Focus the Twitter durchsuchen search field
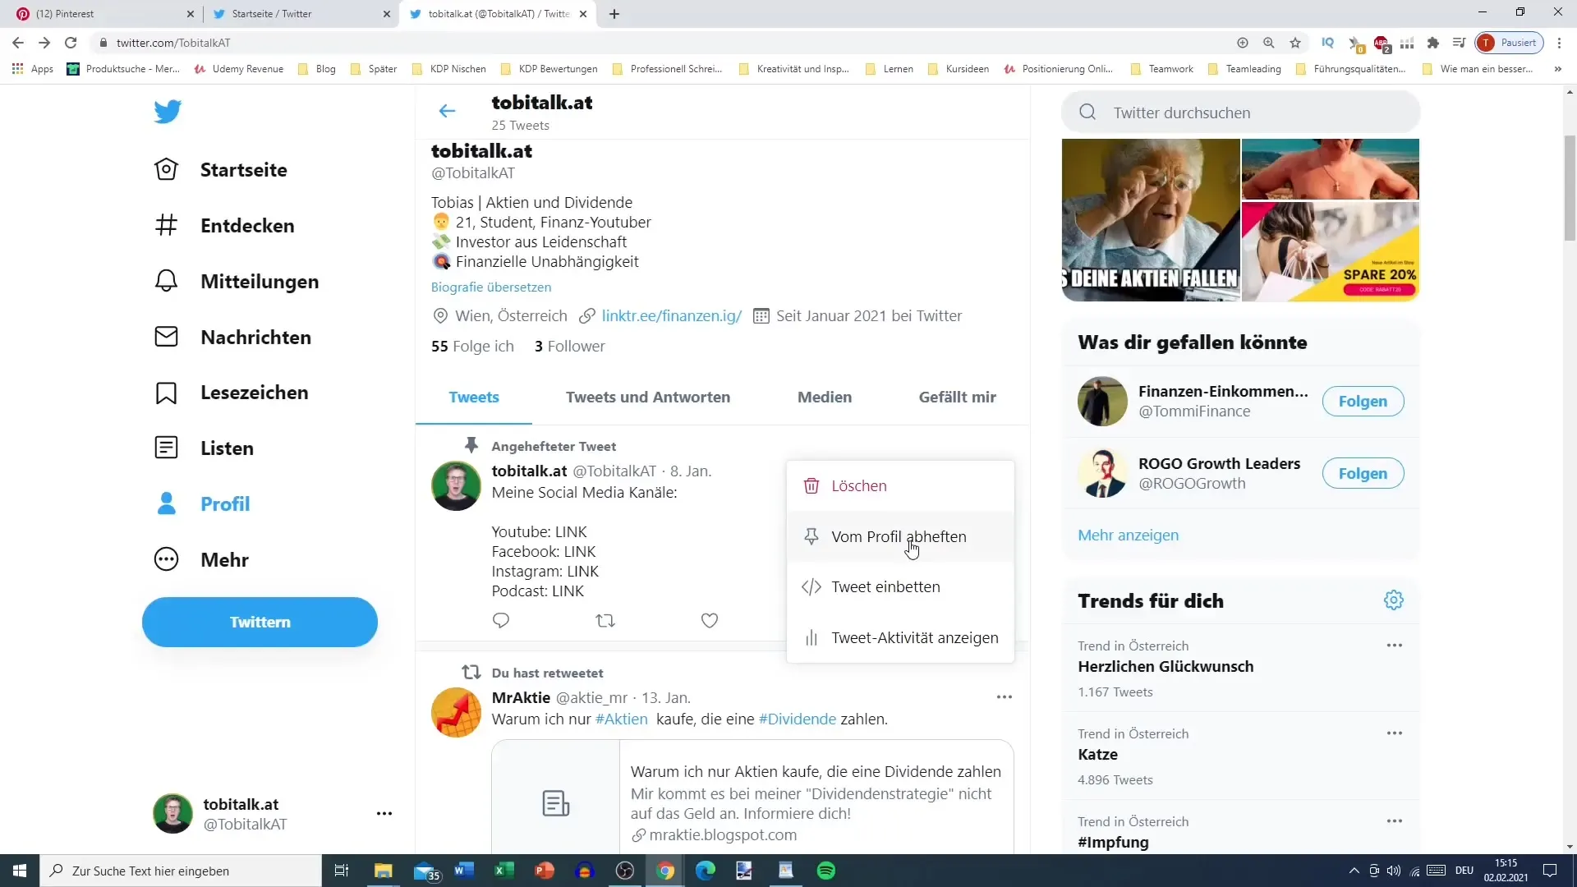 pyautogui.click(x=1240, y=113)
